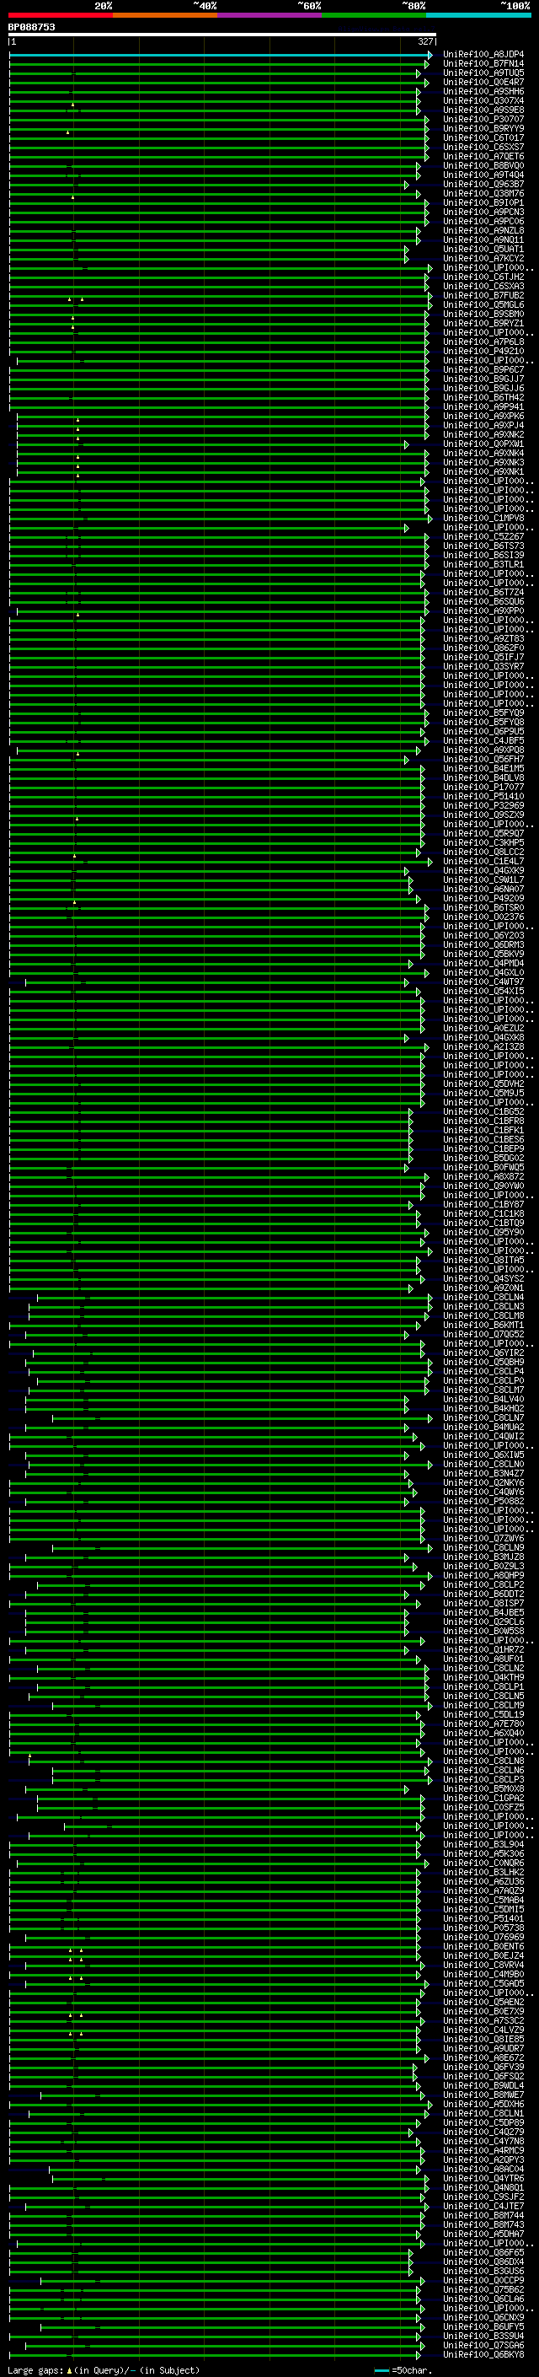Click the white query length bar

[222, 35]
